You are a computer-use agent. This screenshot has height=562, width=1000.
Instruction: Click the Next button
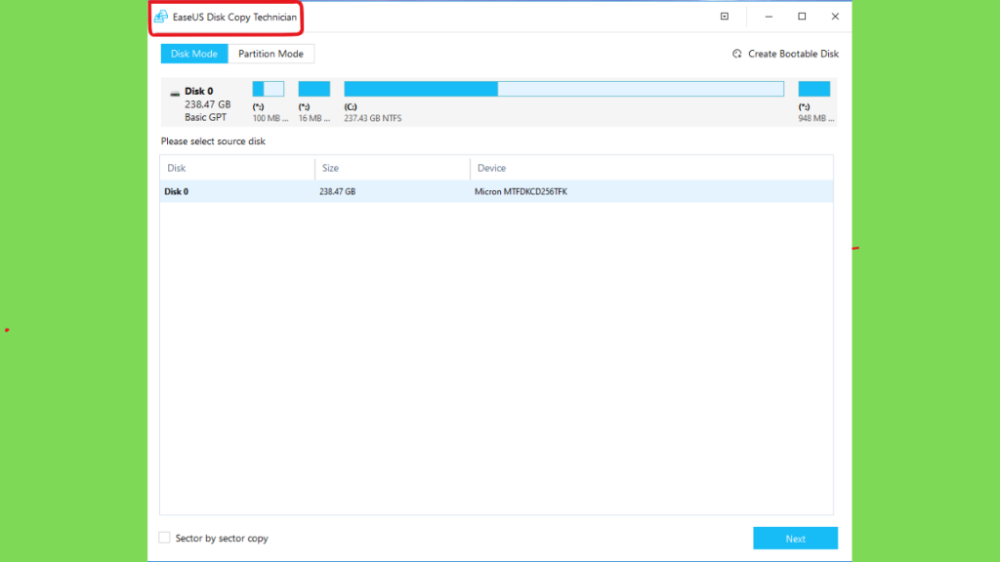(x=795, y=539)
